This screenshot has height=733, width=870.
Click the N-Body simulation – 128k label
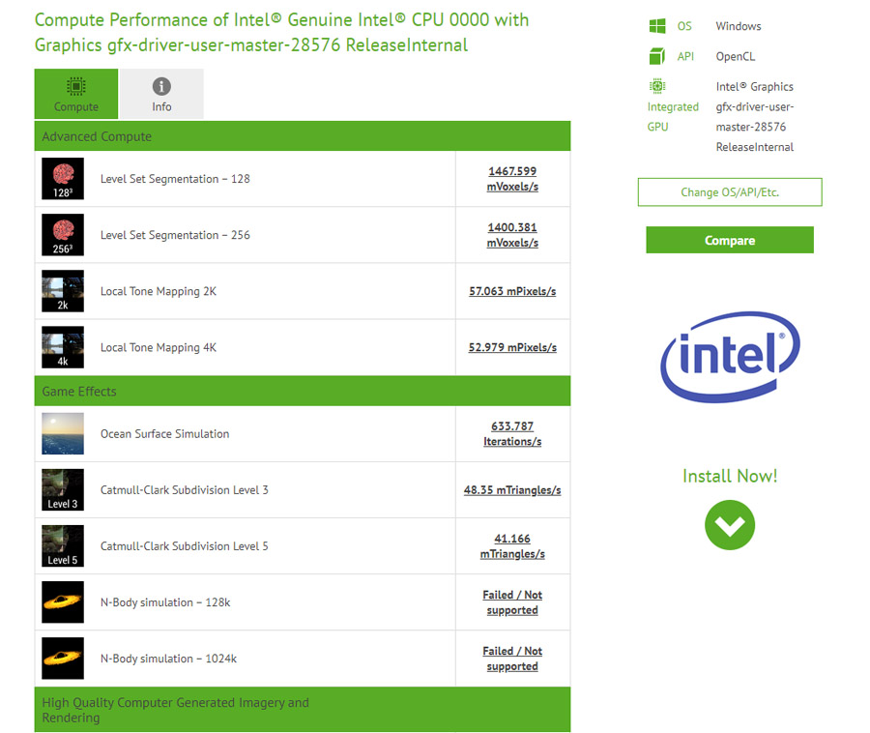165,602
